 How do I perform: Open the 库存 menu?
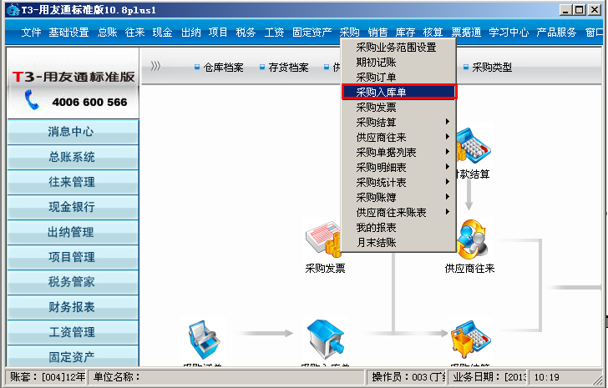[x=405, y=33]
